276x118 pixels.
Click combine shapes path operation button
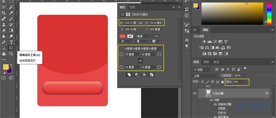(129, 75)
